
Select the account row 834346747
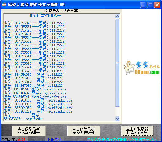tap(35, 97)
